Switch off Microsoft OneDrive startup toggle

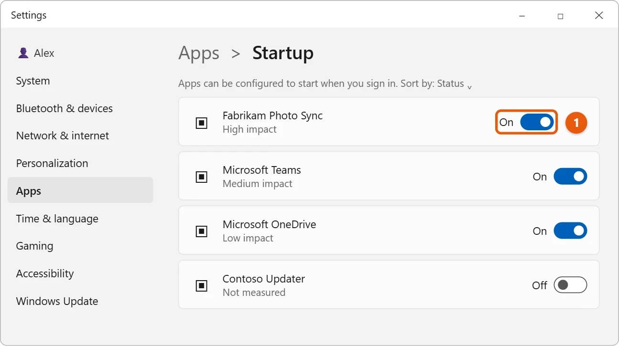point(570,231)
